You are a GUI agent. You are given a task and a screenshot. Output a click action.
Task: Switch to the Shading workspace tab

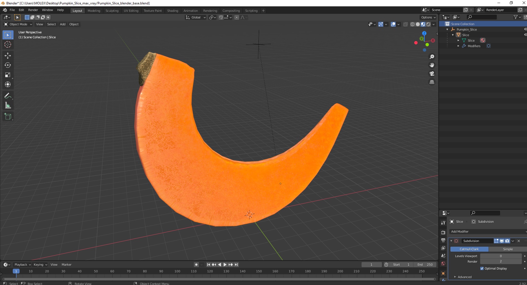point(173,11)
